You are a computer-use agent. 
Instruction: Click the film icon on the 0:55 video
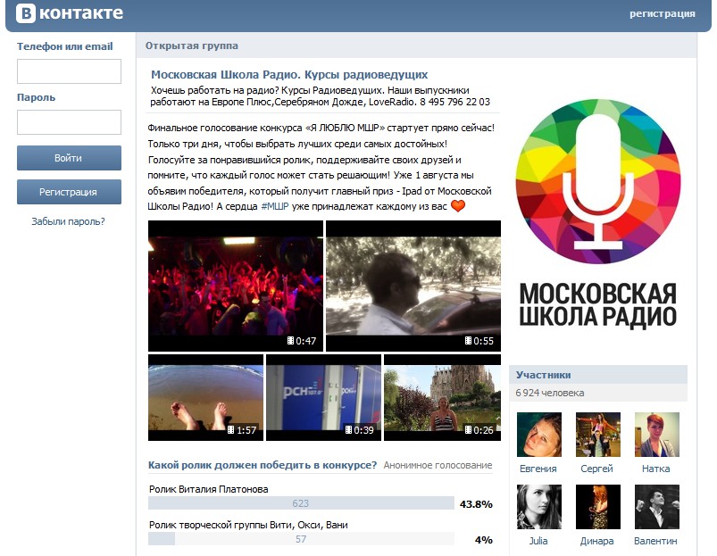[x=468, y=340]
